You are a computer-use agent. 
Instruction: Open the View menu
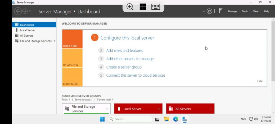[x=256, y=11]
